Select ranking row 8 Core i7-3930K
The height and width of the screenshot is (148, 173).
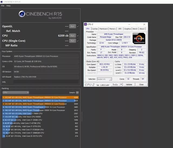(x=40, y=120)
